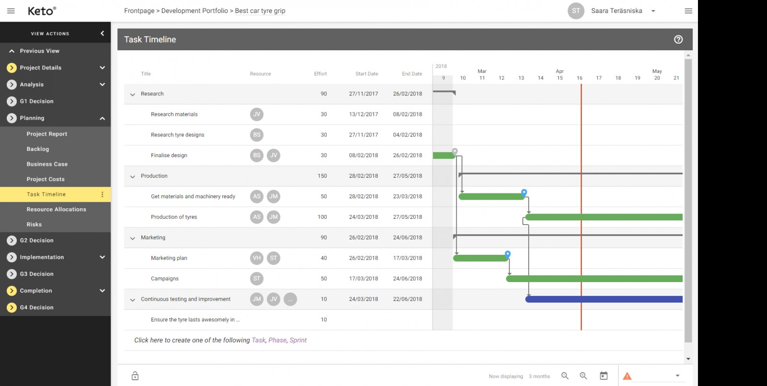This screenshot has height=386, width=767.
Task: Collapse the Marketing phase row
Action: pos(133,238)
